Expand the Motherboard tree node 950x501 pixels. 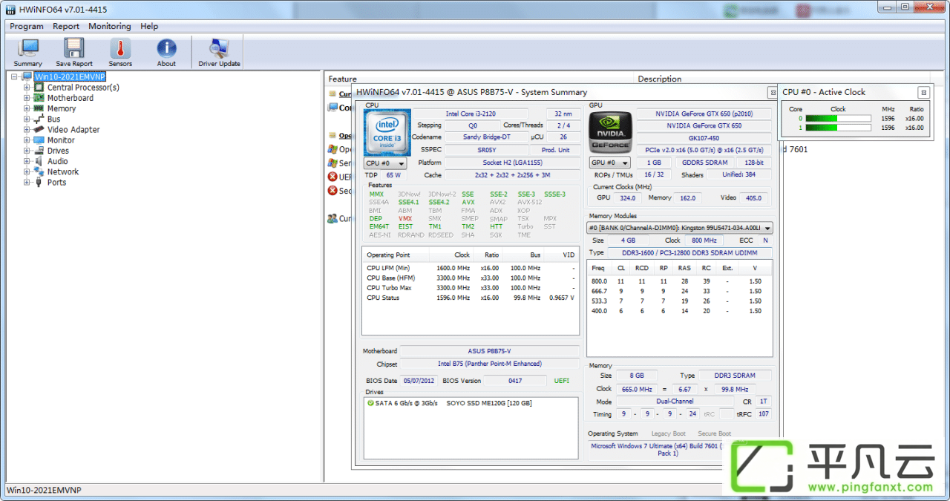pos(27,98)
